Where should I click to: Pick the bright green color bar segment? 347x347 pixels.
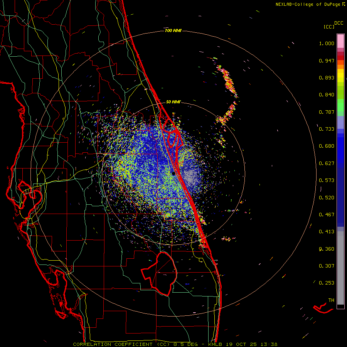[x=340, y=105]
